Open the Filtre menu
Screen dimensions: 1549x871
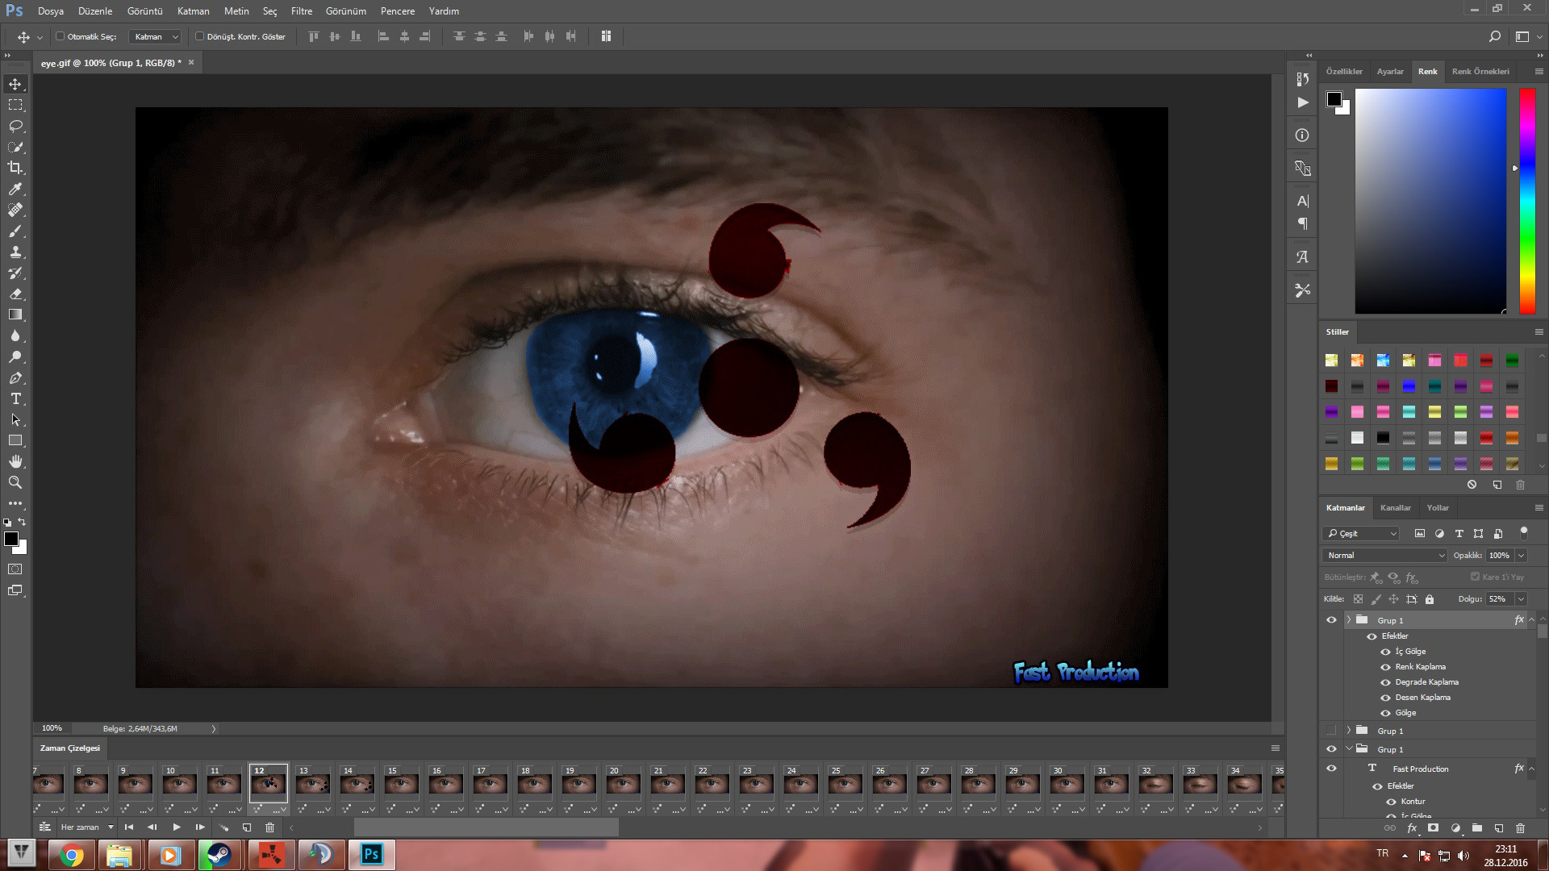(x=302, y=11)
